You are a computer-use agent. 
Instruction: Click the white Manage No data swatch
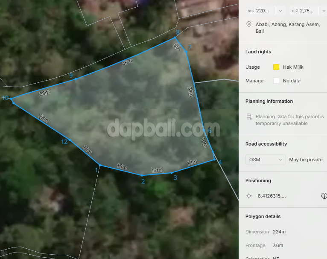[276, 81]
